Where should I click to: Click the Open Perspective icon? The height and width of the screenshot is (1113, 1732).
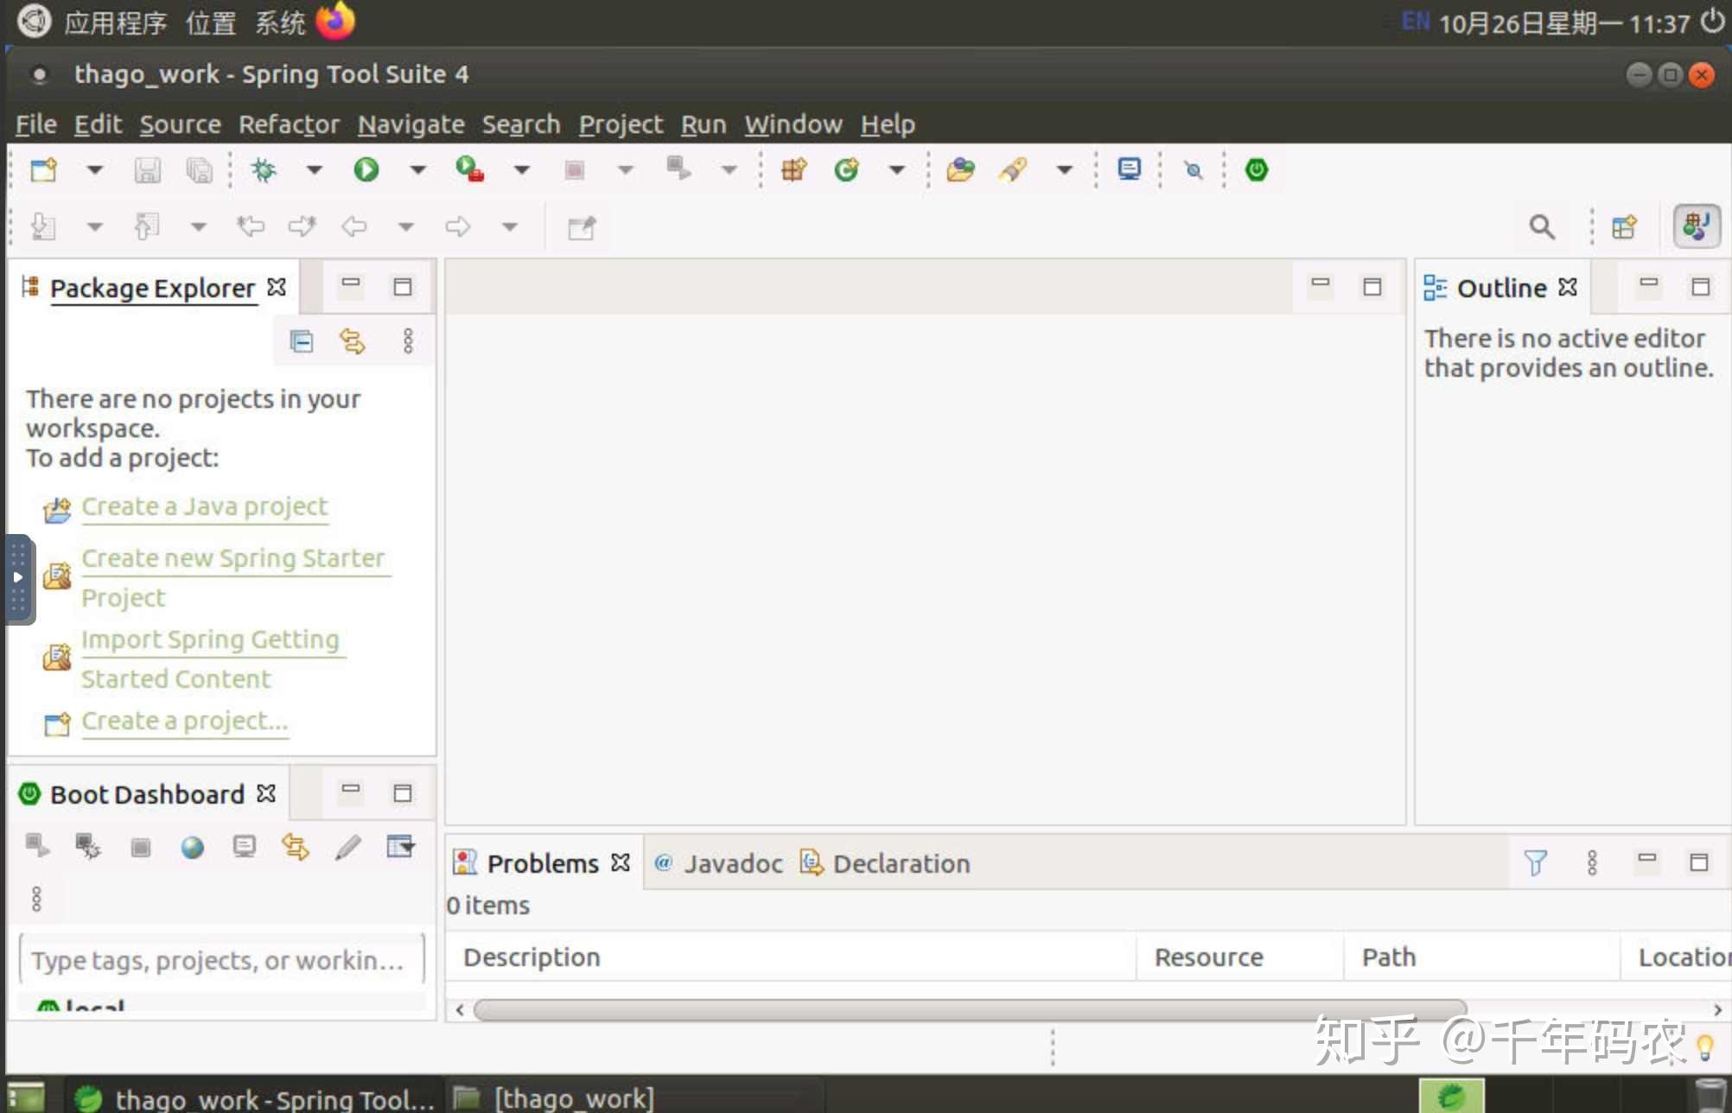(1624, 227)
